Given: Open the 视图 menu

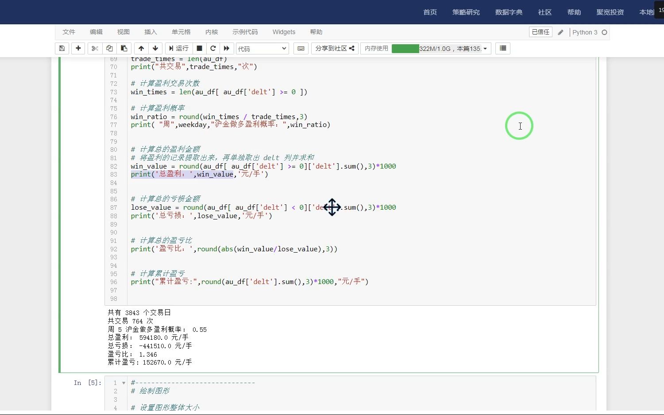Looking at the screenshot, I should click(x=123, y=32).
